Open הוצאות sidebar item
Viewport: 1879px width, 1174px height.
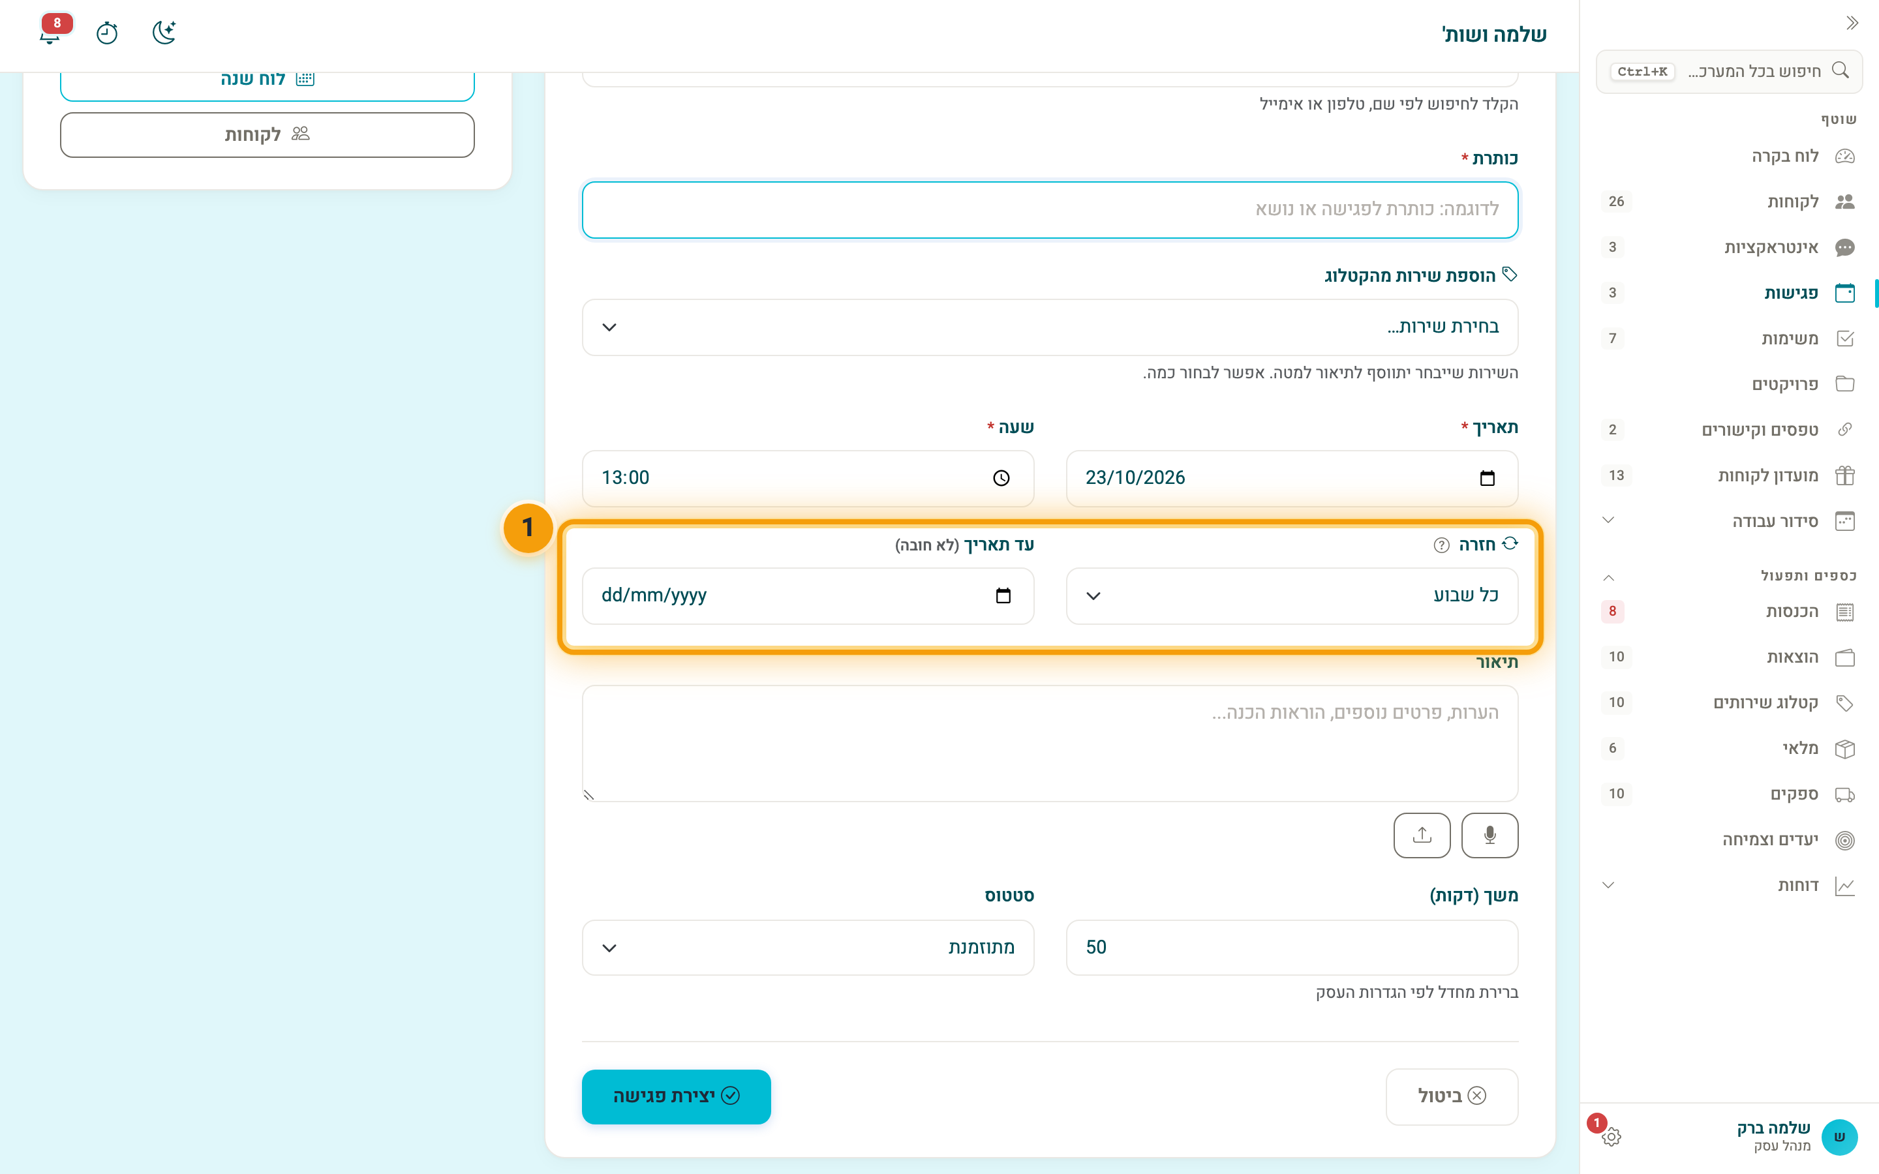(1729, 657)
